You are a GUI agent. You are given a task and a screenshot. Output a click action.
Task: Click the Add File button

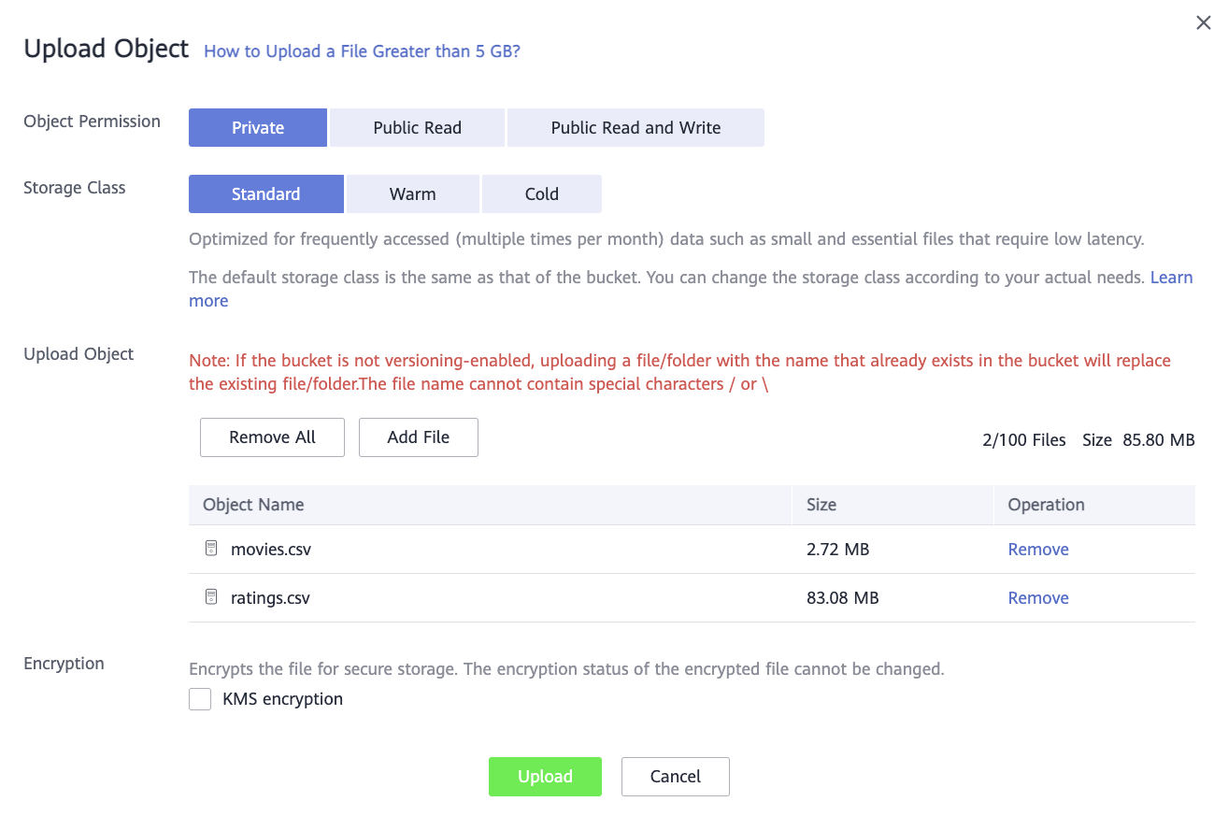pyautogui.click(x=419, y=437)
